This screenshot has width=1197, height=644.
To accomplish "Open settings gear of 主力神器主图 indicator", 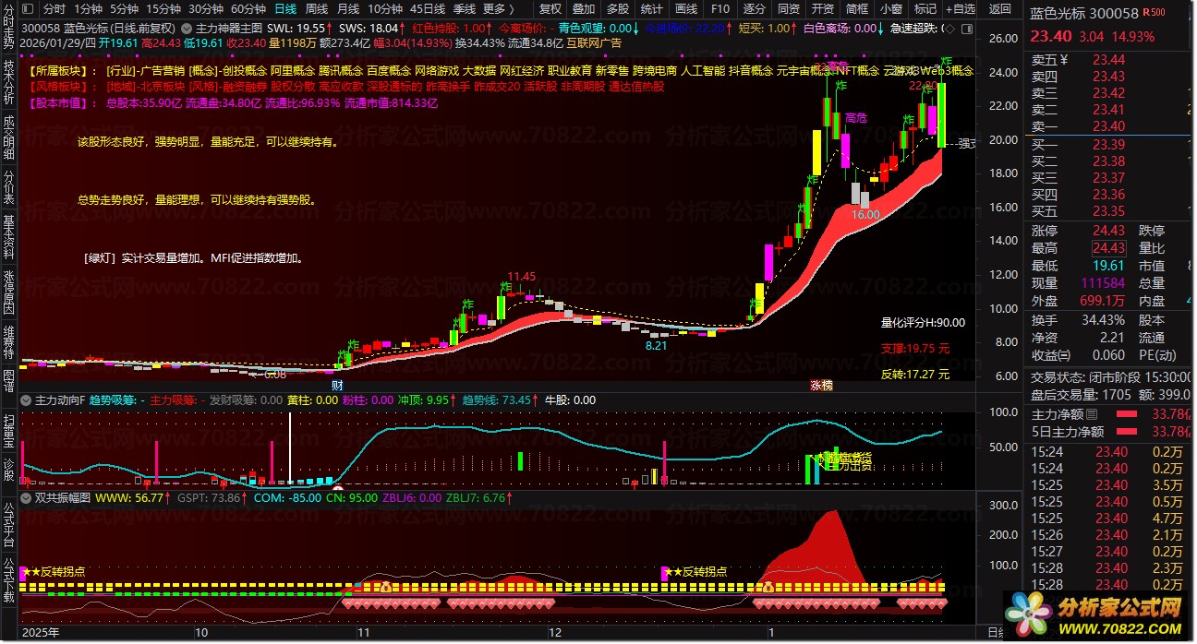I will (188, 28).
